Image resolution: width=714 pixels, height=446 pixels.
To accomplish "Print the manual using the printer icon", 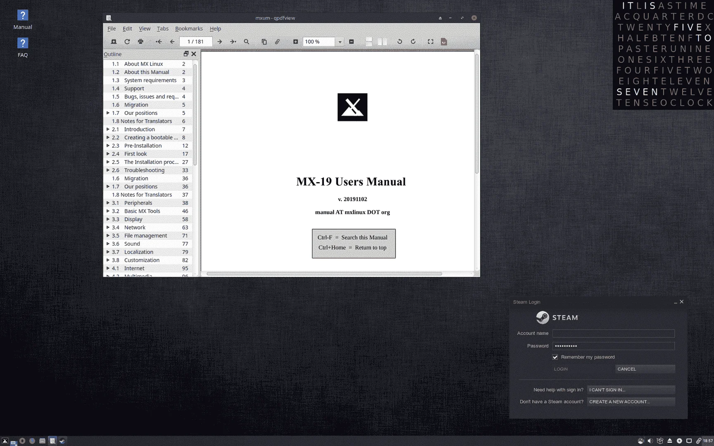I will 140,42.
